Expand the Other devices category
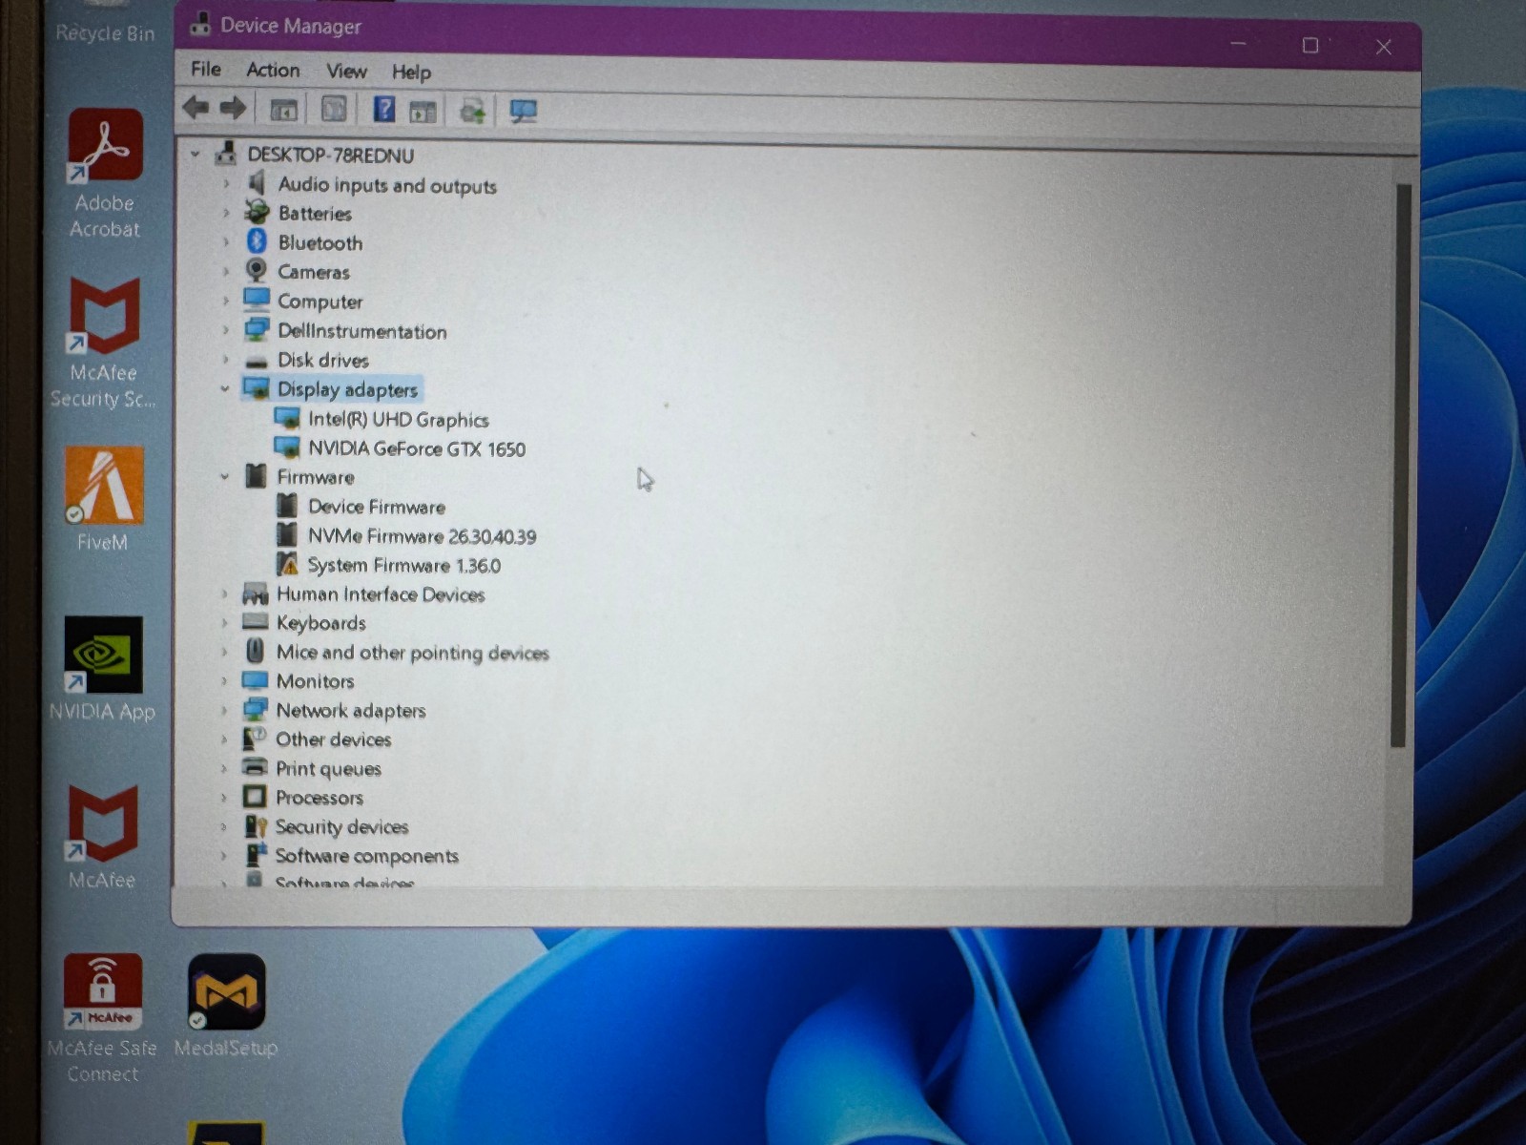This screenshot has width=1526, height=1145. point(224,739)
